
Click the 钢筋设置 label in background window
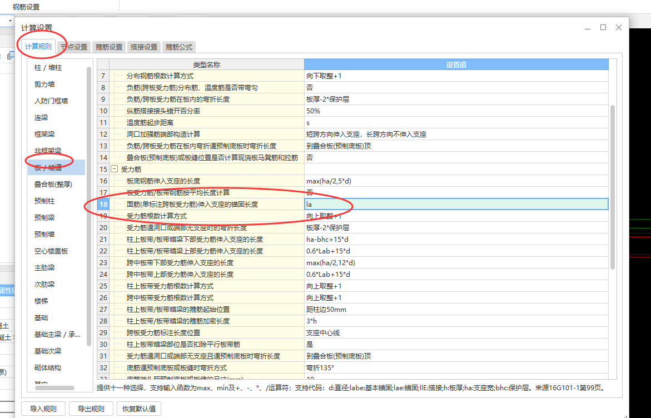[26, 7]
